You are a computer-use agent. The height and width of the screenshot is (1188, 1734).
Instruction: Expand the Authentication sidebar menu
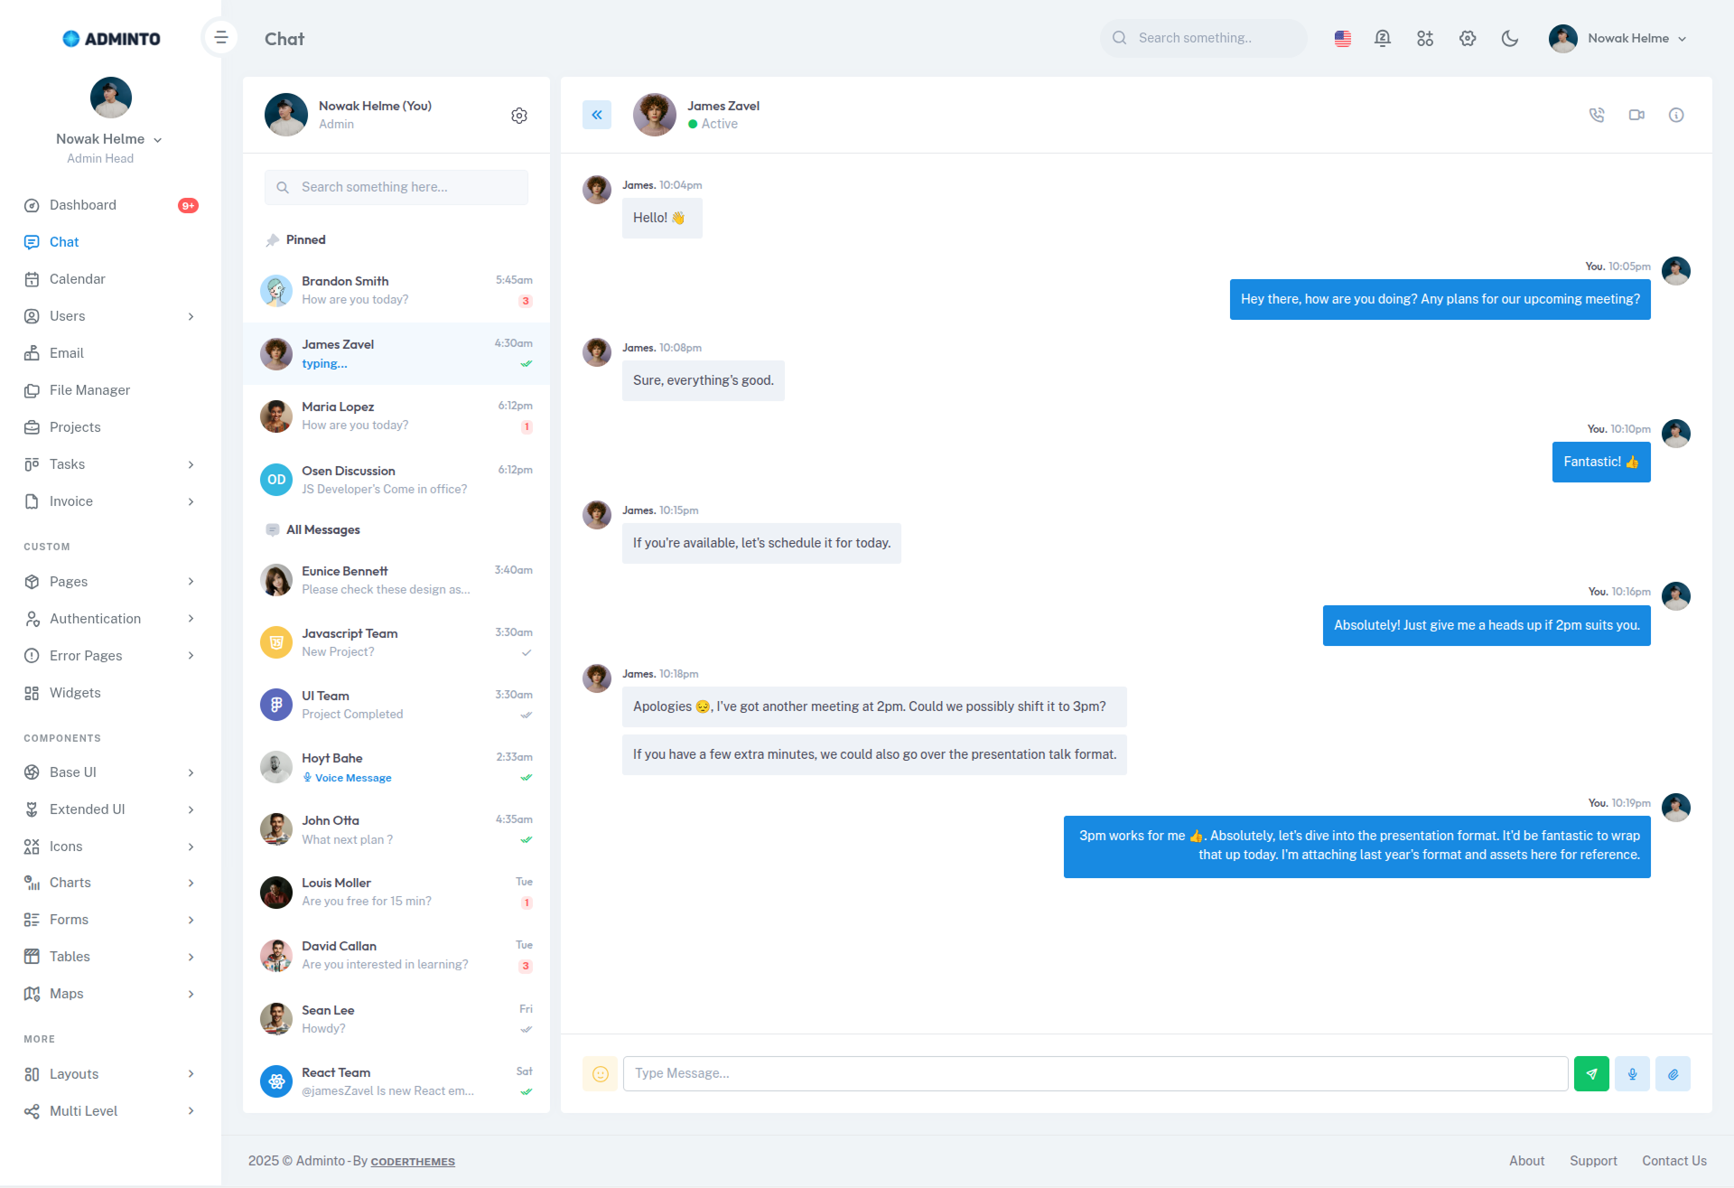point(110,619)
